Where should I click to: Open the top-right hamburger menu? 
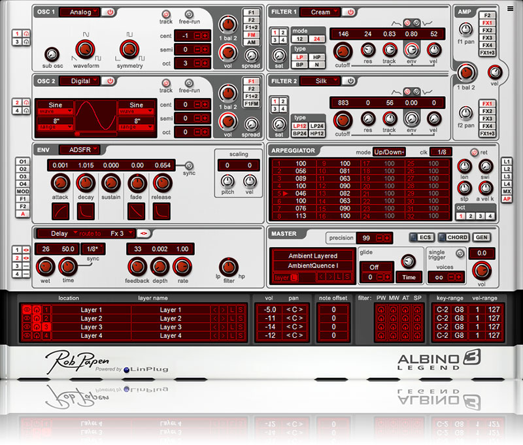pos(510,9)
